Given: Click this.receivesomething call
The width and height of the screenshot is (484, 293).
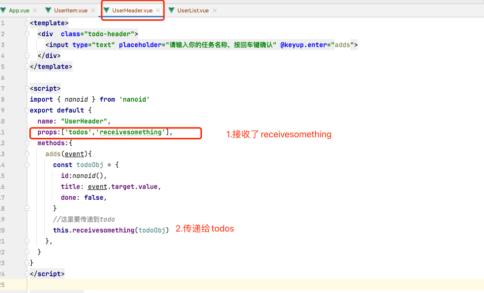Looking at the screenshot, I should 111,230.
